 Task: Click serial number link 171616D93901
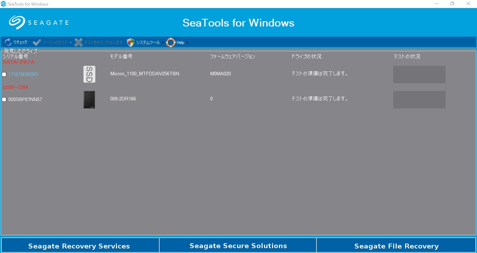[x=23, y=75]
